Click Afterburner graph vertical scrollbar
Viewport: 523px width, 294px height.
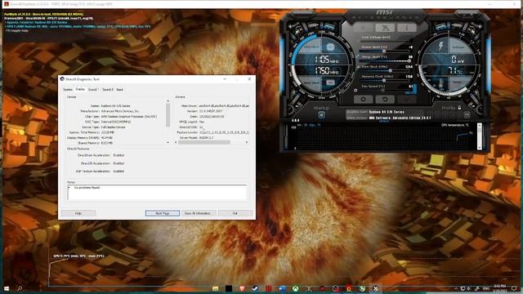(x=480, y=136)
